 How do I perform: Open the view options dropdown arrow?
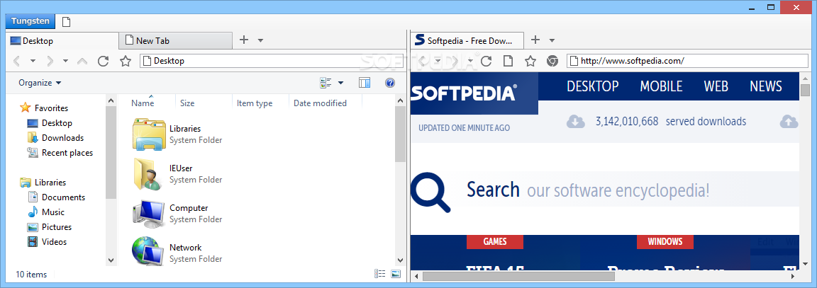pyautogui.click(x=340, y=83)
